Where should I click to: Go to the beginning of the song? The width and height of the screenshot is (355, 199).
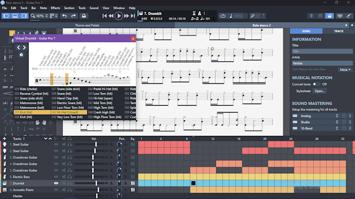tap(104, 16)
